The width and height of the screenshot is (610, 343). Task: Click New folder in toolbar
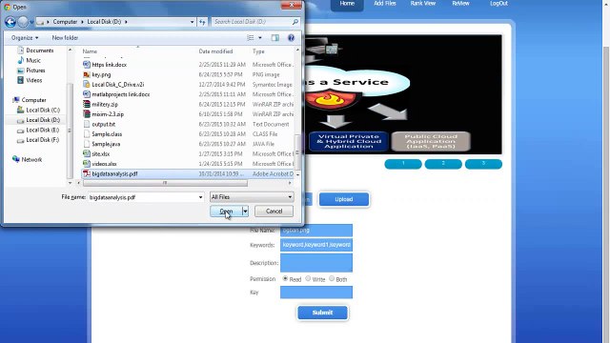pyautogui.click(x=65, y=38)
